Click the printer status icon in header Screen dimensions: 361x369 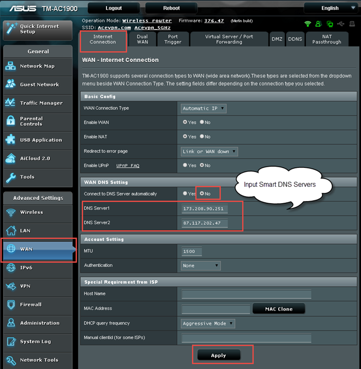pos(352,24)
